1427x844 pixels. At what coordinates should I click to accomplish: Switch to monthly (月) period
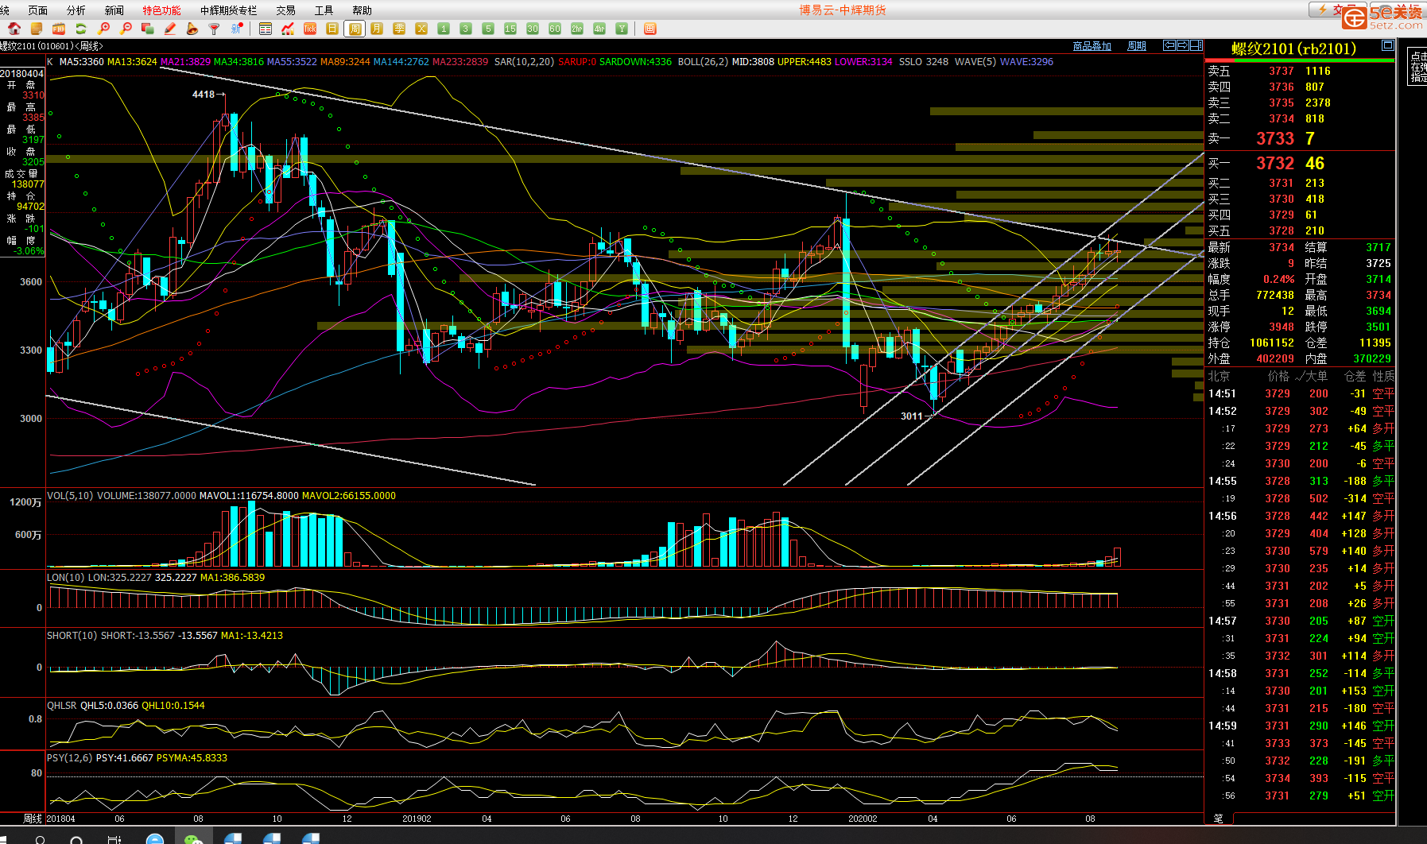pyautogui.click(x=377, y=29)
